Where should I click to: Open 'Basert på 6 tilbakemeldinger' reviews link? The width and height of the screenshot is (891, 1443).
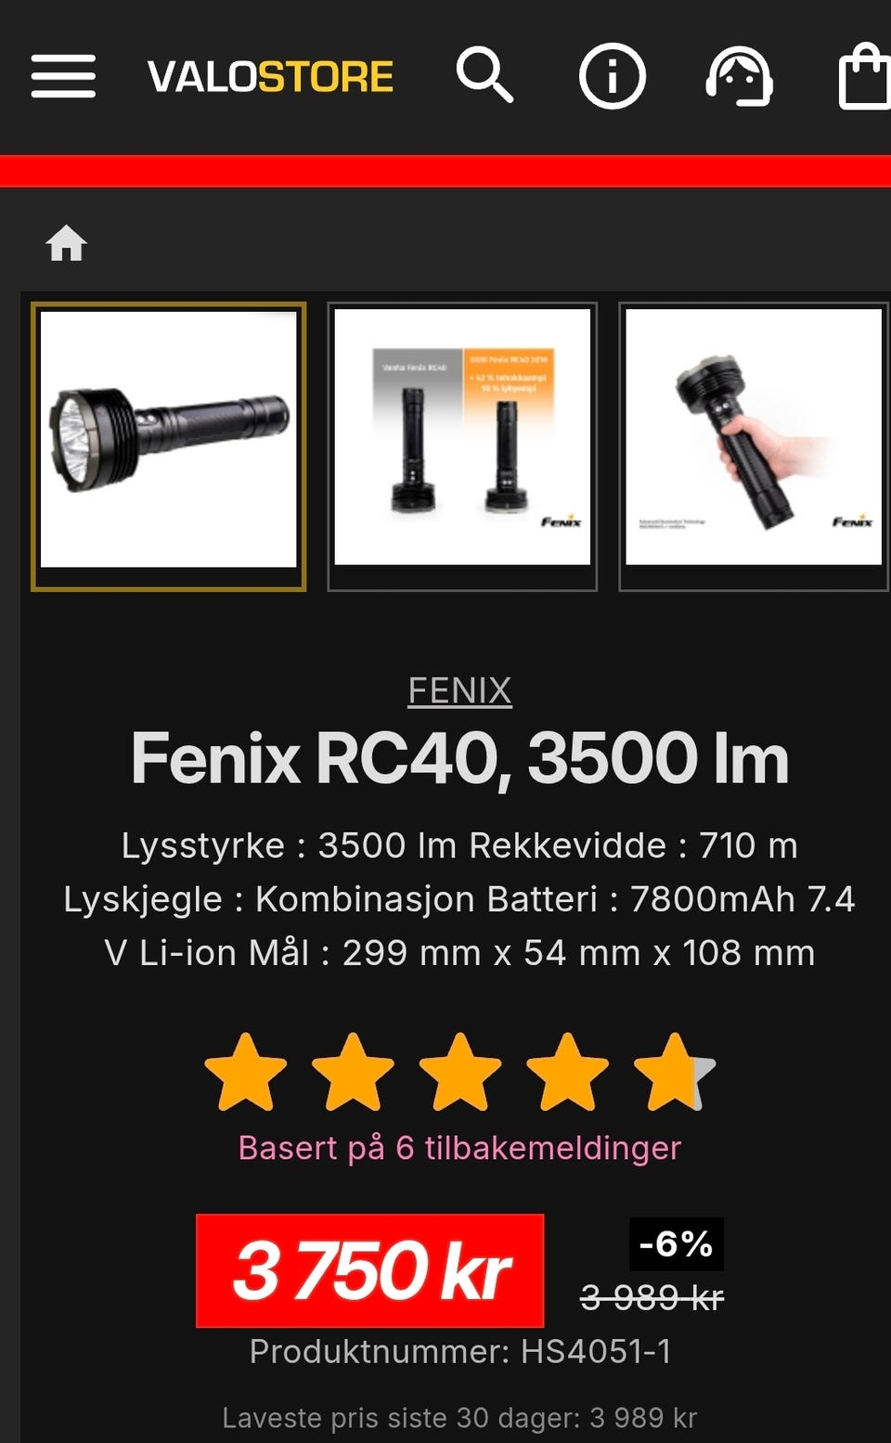tap(460, 1148)
